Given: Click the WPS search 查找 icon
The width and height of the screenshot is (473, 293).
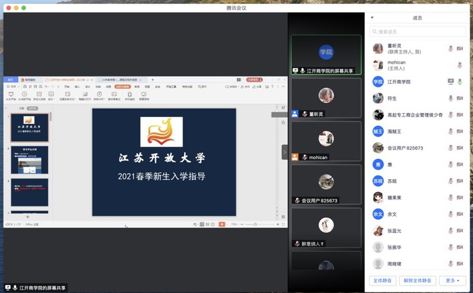Looking at the screenshot, I should (202, 87).
